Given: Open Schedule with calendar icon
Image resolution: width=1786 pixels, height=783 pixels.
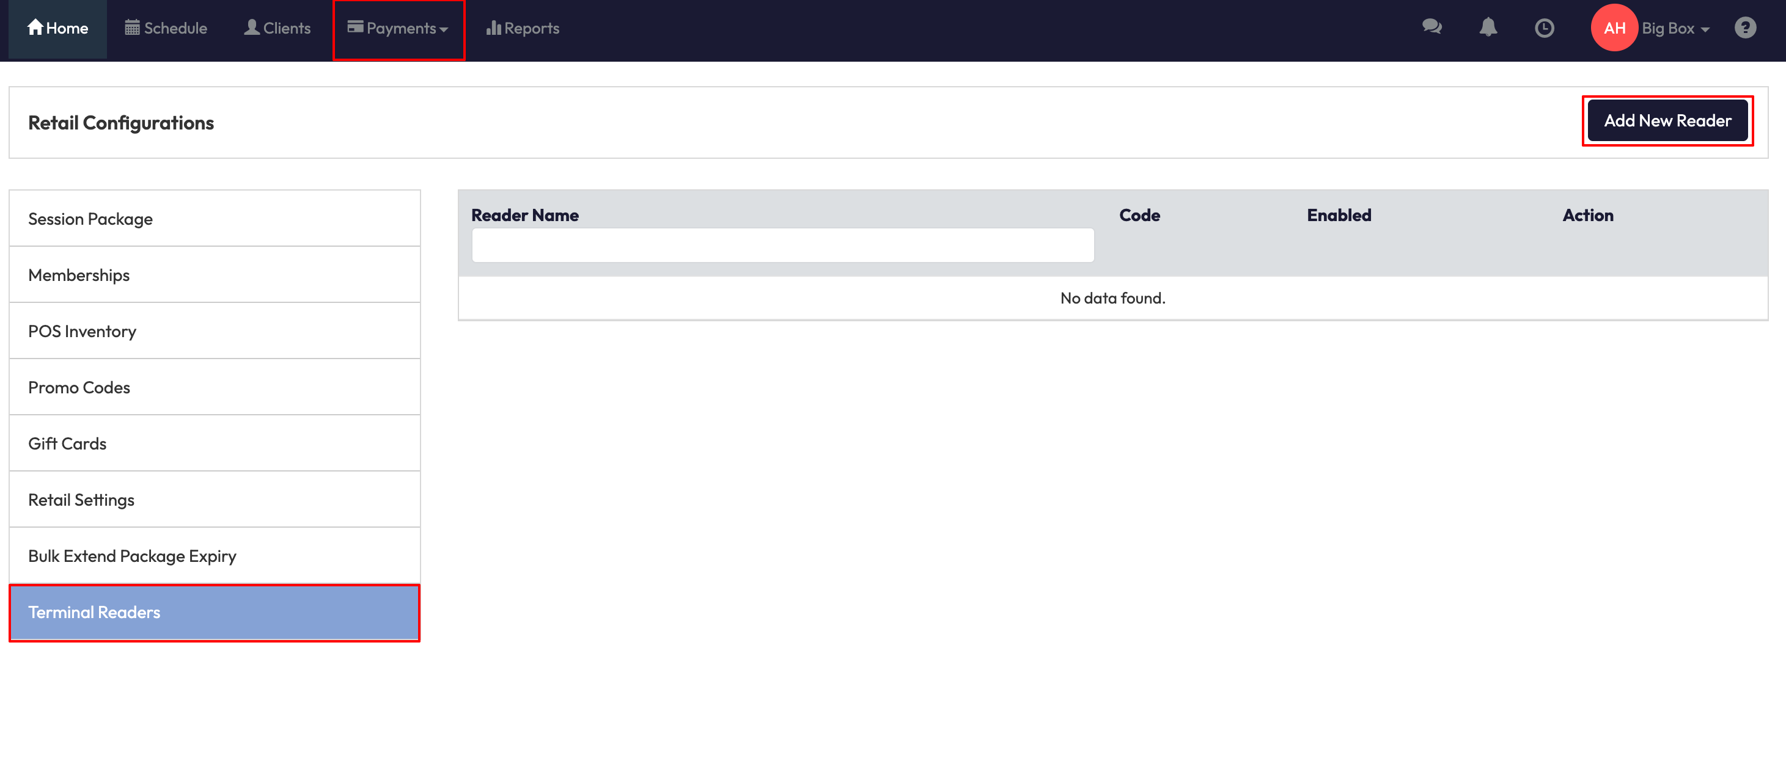Looking at the screenshot, I should tap(166, 29).
